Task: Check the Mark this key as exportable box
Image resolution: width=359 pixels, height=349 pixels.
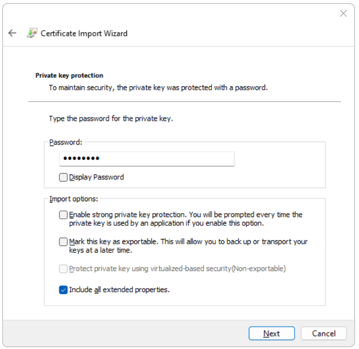Action: [64, 242]
